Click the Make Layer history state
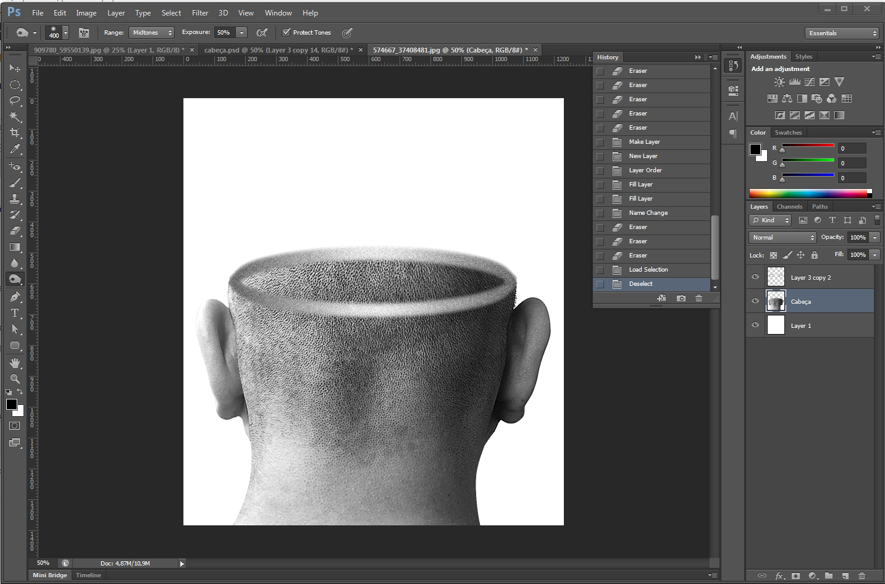This screenshot has height=584, width=885. click(x=644, y=142)
